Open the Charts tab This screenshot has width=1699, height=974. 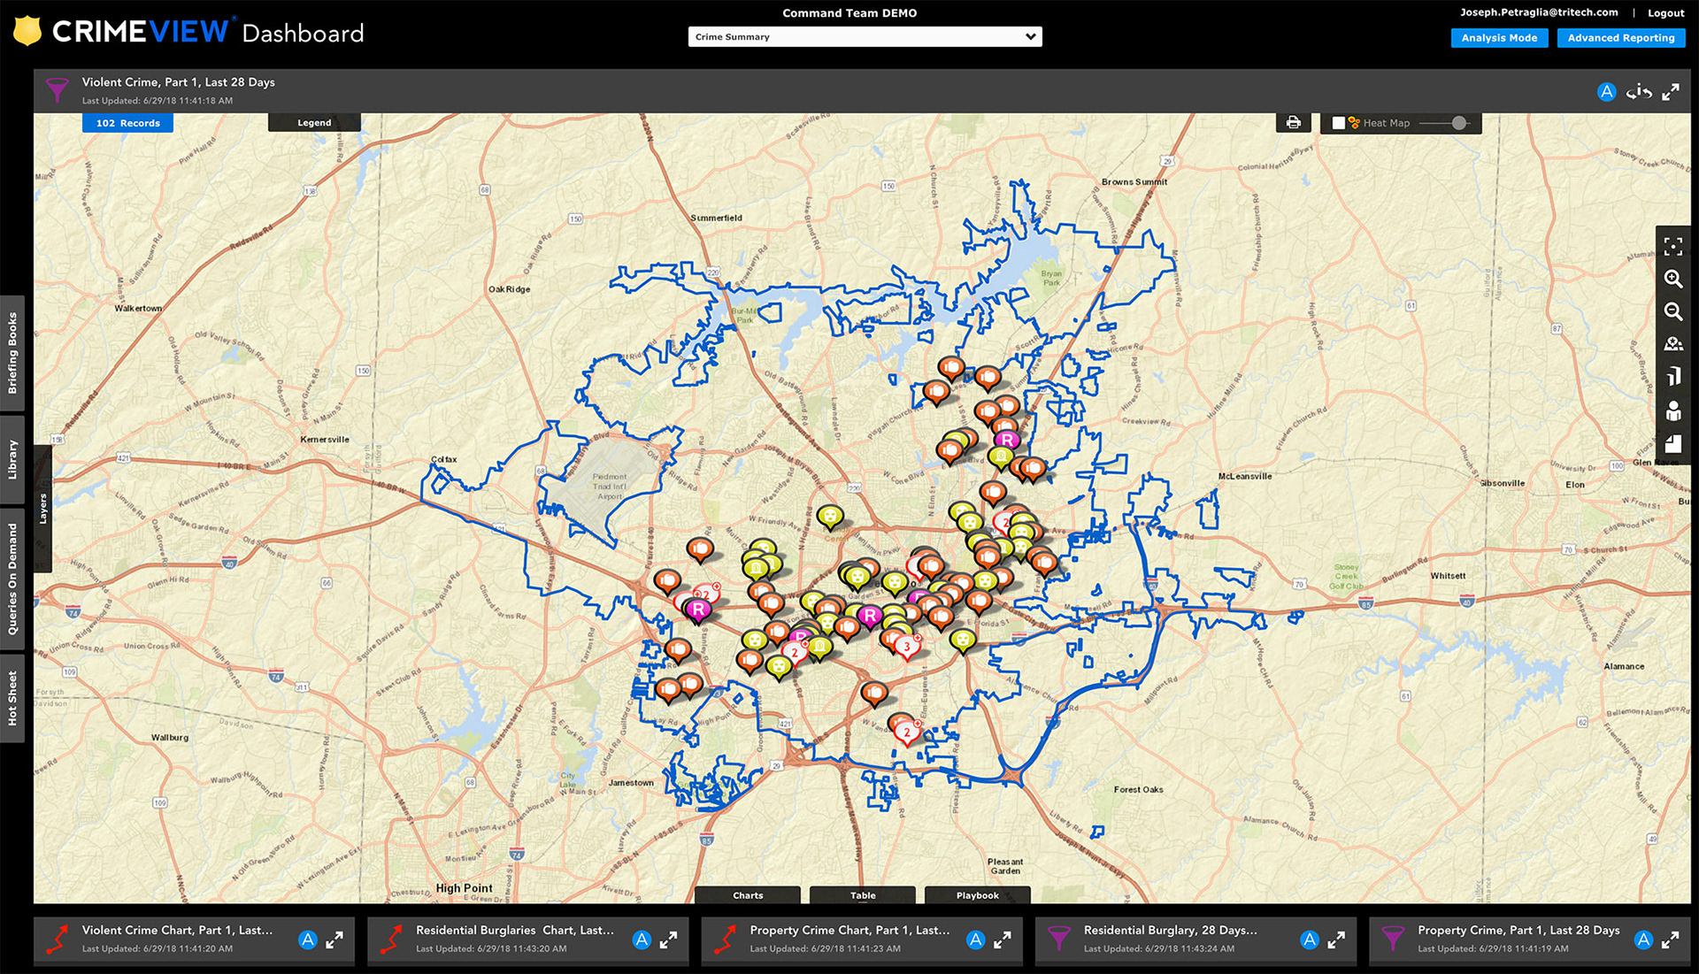pyautogui.click(x=748, y=895)
